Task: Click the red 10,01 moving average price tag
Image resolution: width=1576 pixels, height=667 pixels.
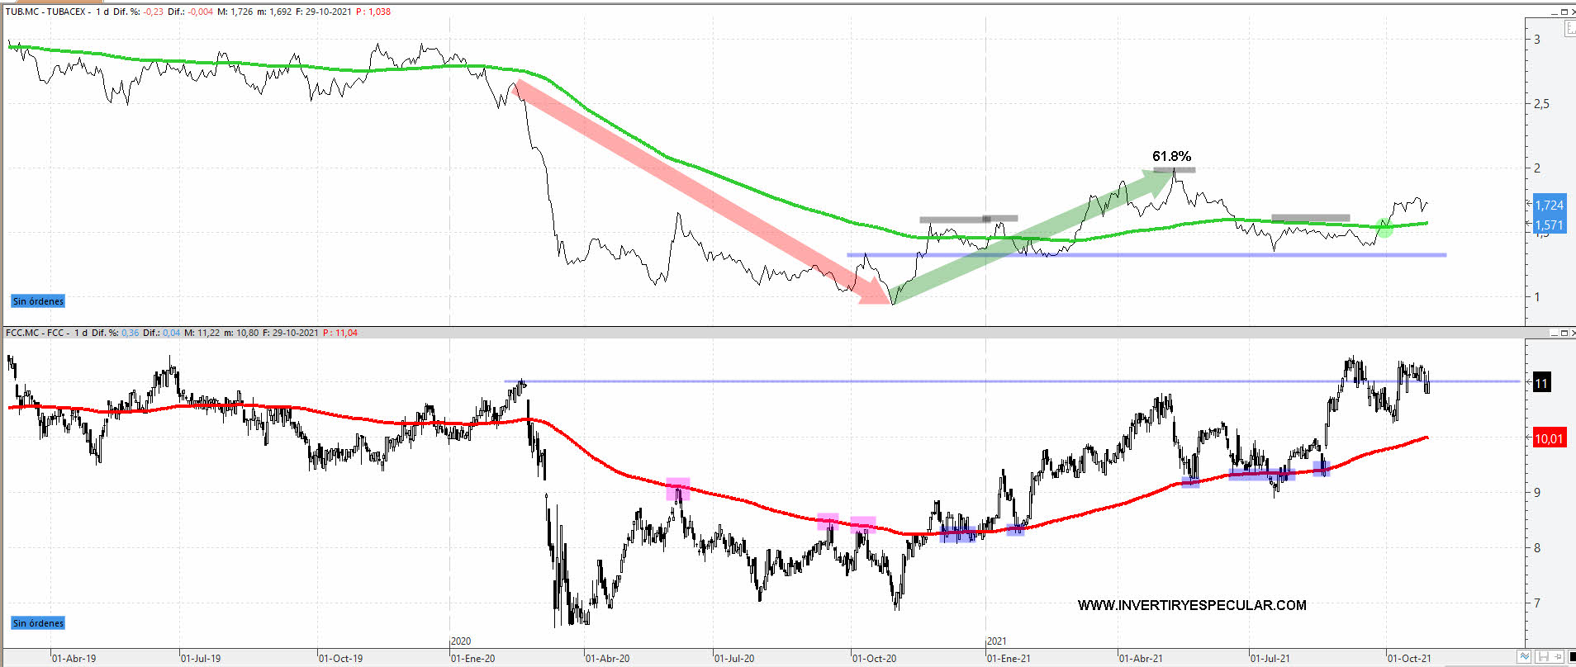Action: [x=1549, y=438]
